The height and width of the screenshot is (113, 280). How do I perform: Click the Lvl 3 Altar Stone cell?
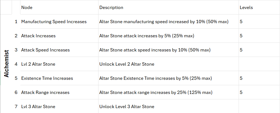click(59, 106)
